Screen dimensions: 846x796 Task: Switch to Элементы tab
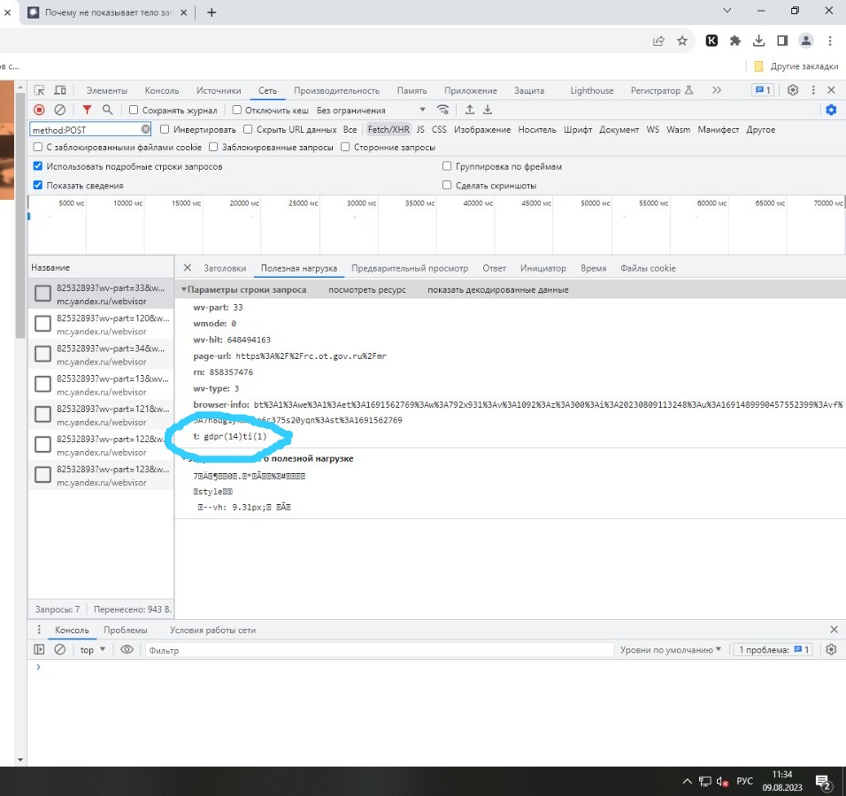107,90
